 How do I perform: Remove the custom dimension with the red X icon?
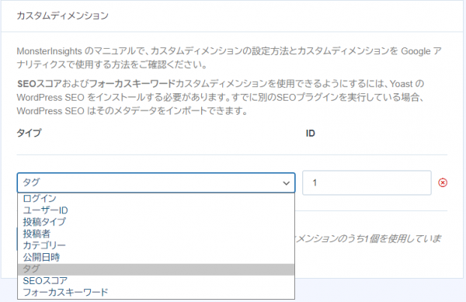pos(443,182)
